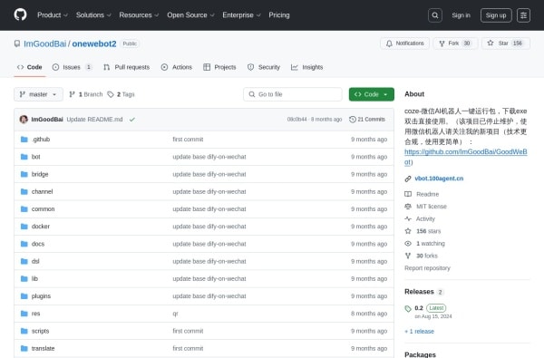This screenshot has width=544, height=358.
Task: Open the 2 Tags tag icon
Action: [x=111, y=94]
